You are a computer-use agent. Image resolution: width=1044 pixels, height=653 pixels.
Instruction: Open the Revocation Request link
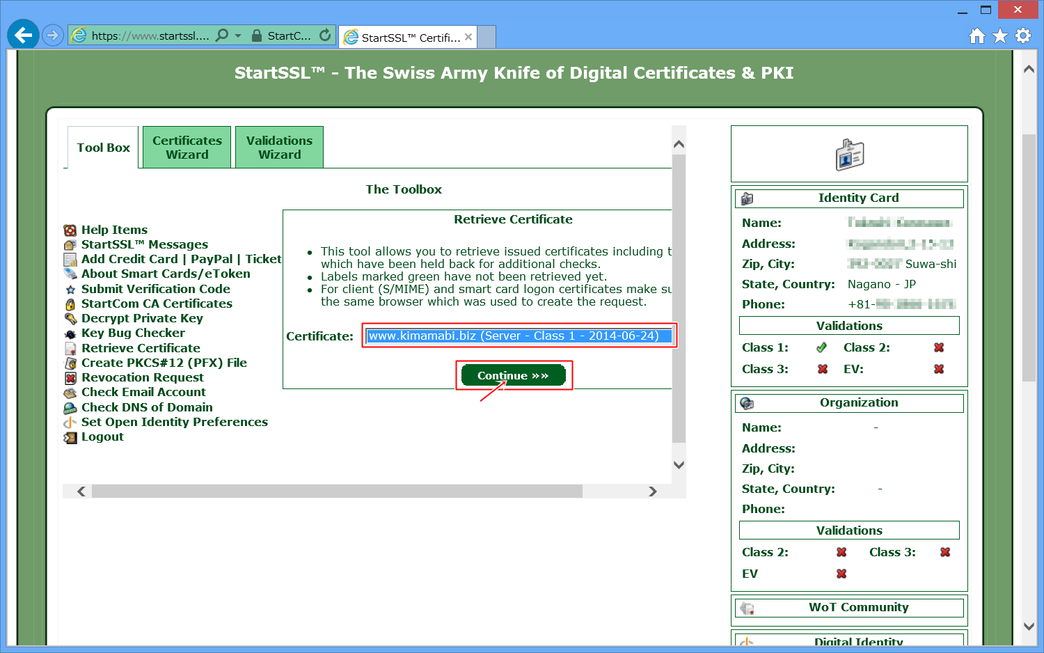(142, 377)
